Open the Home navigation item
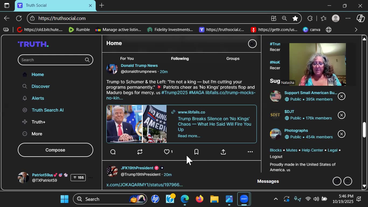The image size is (368, 207). pos(38,75)
